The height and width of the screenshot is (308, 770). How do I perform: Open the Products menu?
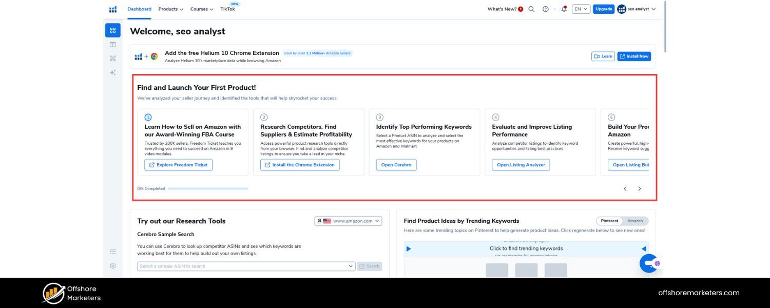pos(170,9)
